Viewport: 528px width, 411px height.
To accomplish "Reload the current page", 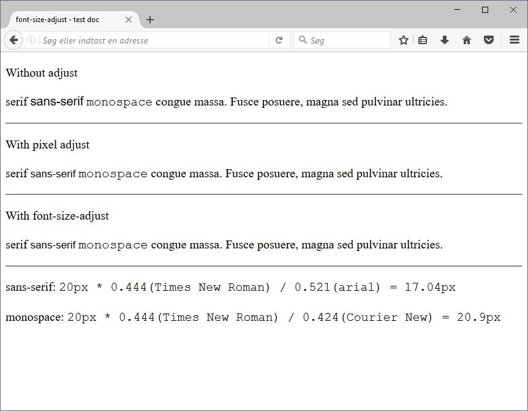I will coord(279,40).
